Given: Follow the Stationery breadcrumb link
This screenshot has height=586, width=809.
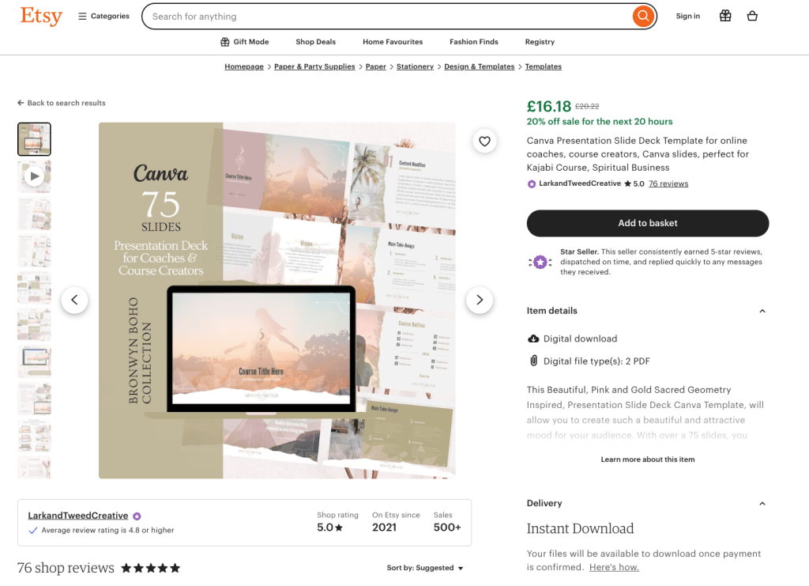Looking at the screenshot, I should point(415,66).
